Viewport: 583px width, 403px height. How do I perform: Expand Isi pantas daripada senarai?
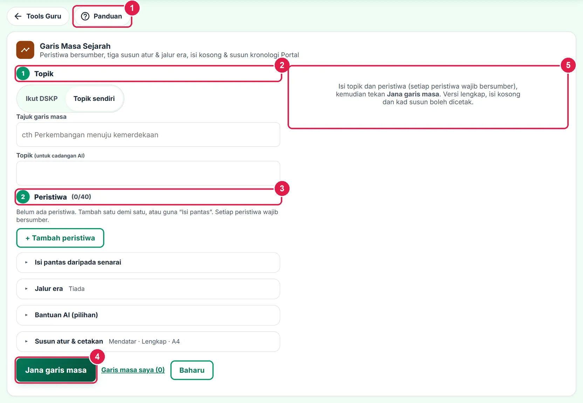point(148,262)
